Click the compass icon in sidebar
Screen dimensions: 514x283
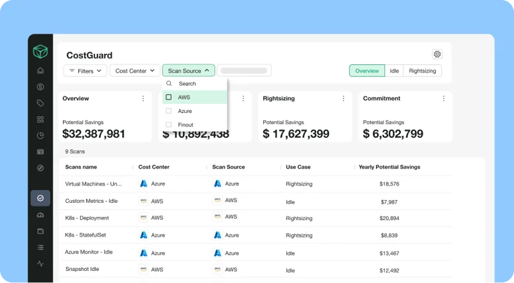point(40,168)
